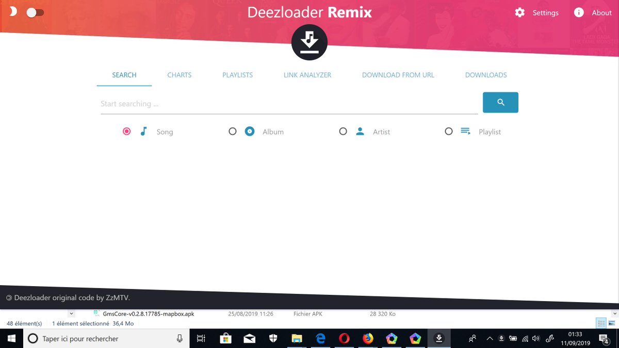Open the About text link
The image size is (619, 348).
pos(601,13)
